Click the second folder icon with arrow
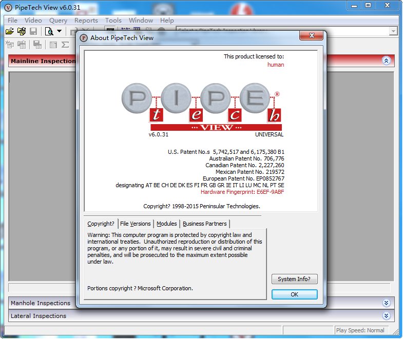Image resolution: width=403 pixels, height=339 pixels. [x=21, y=31]
